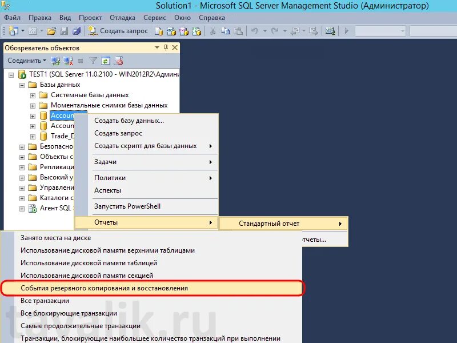457x343 pixels.
Task: Click the DMX query icon
Action: click(x=184, y=31)
